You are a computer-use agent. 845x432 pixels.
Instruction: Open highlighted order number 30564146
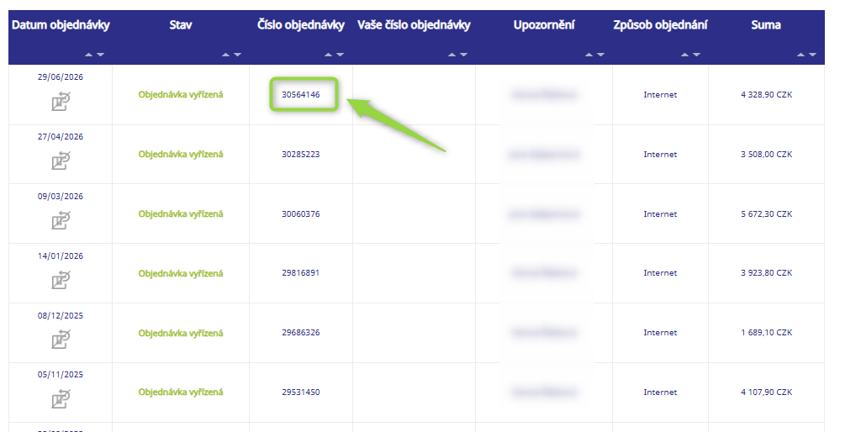click(x=301, y=95)
